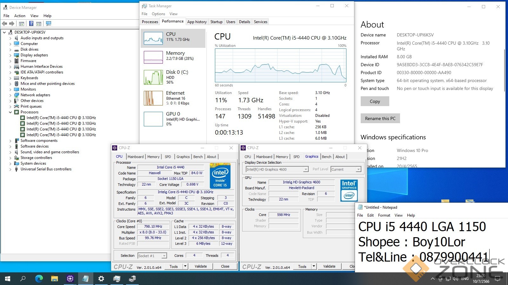Click Close button in left CPU-Z window
Image resolution: width=508 pixels, height=285 pixels.
click(x=225, y=266)
